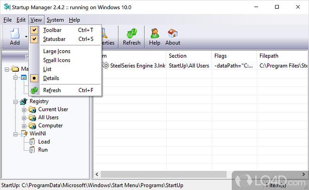Choose Large Icons view
Image resolution: width=309 pixels, height=190 pixels.
57,51
